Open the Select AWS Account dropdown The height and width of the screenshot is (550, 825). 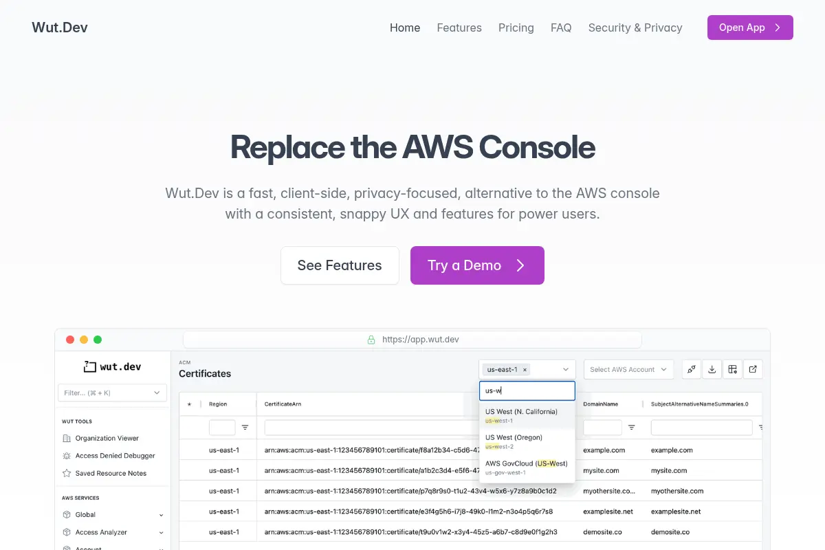pyautogui.click(x=628, y=369)
